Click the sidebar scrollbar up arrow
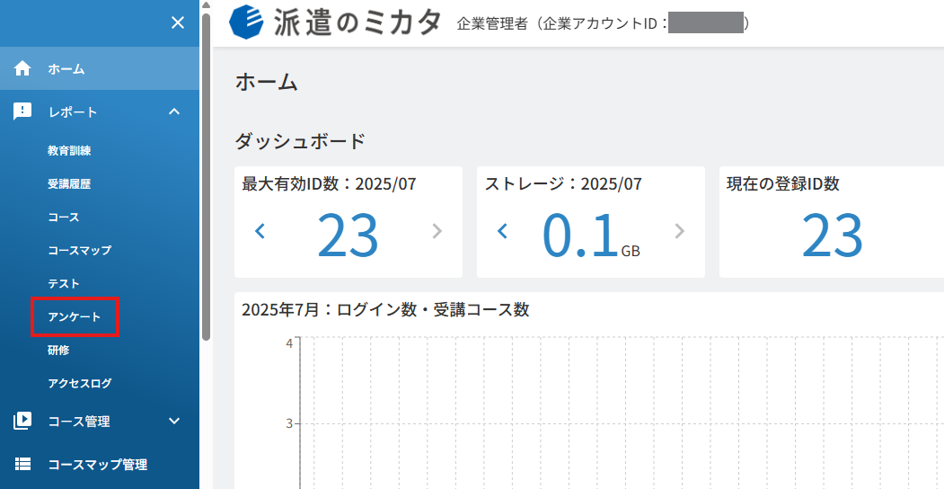Image resolution: width=944 pixels, height=489 pixels. coord(206,4)
